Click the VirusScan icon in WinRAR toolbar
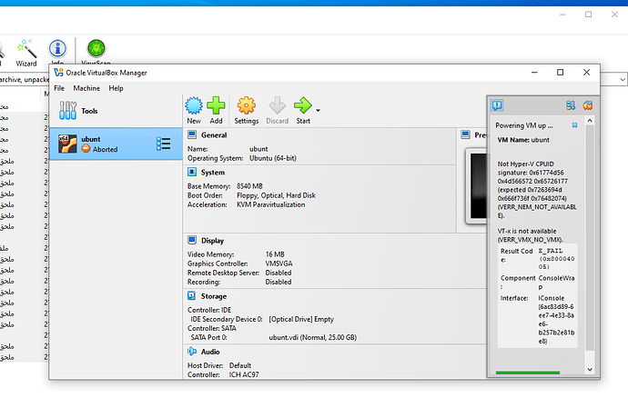 [x=96, y=49]
